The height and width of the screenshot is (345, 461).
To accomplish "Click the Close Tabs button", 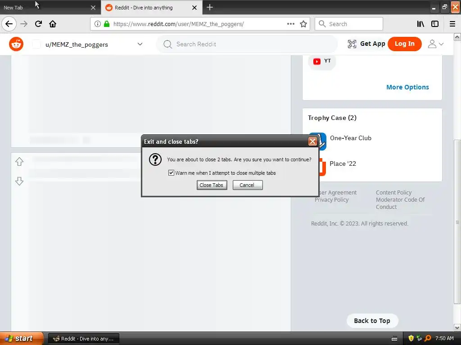I will click(212, 185).
